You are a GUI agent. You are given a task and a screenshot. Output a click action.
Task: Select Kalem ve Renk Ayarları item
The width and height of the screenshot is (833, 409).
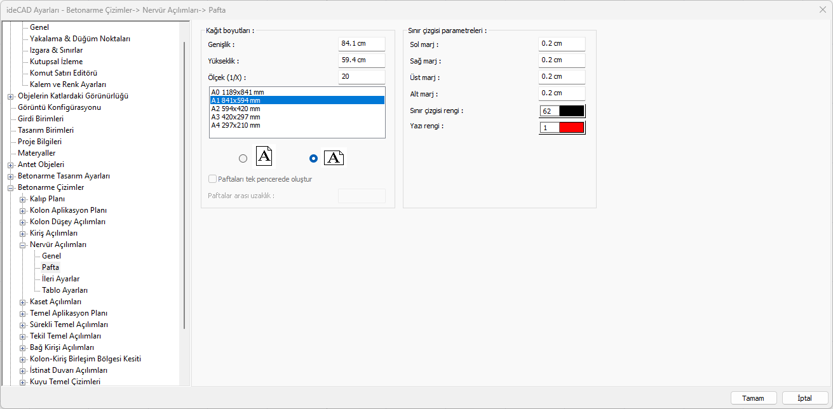(x=67, y=84)
